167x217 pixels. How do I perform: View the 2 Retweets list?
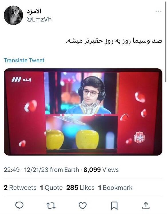pos(20,188)
